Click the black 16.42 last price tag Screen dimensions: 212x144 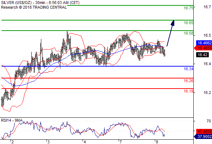coord(202,55)
